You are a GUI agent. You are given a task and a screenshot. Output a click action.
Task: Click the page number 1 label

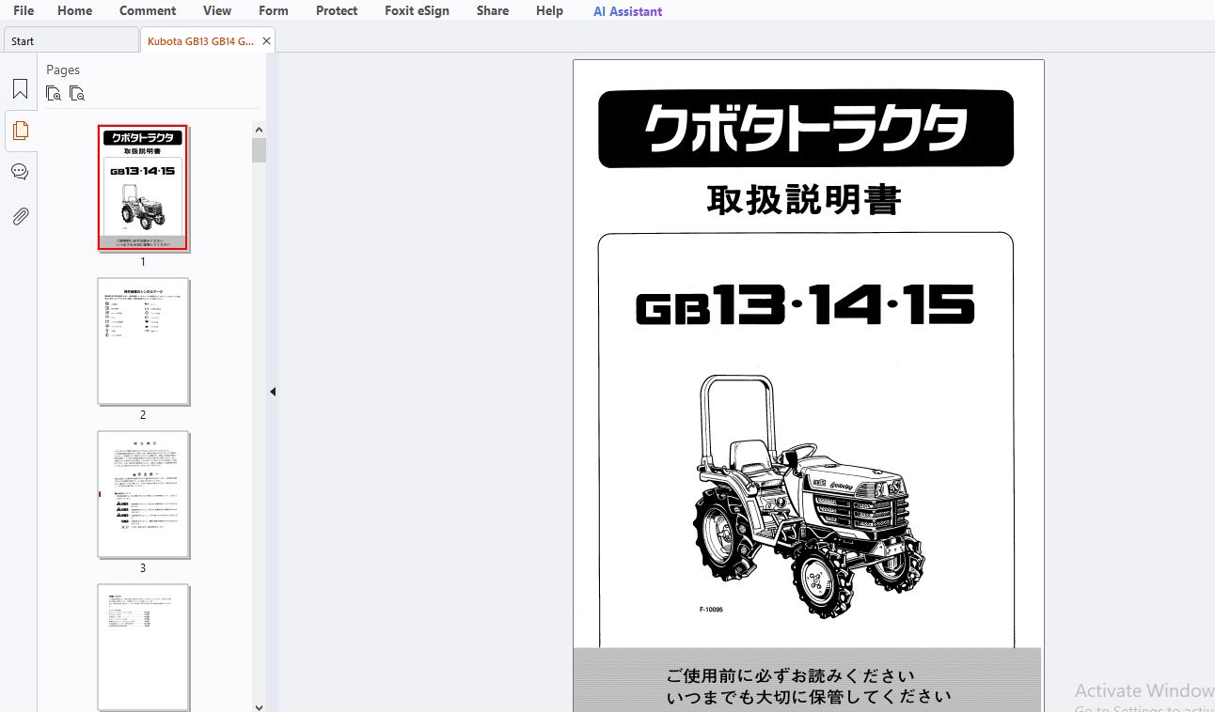coord(143,262)
